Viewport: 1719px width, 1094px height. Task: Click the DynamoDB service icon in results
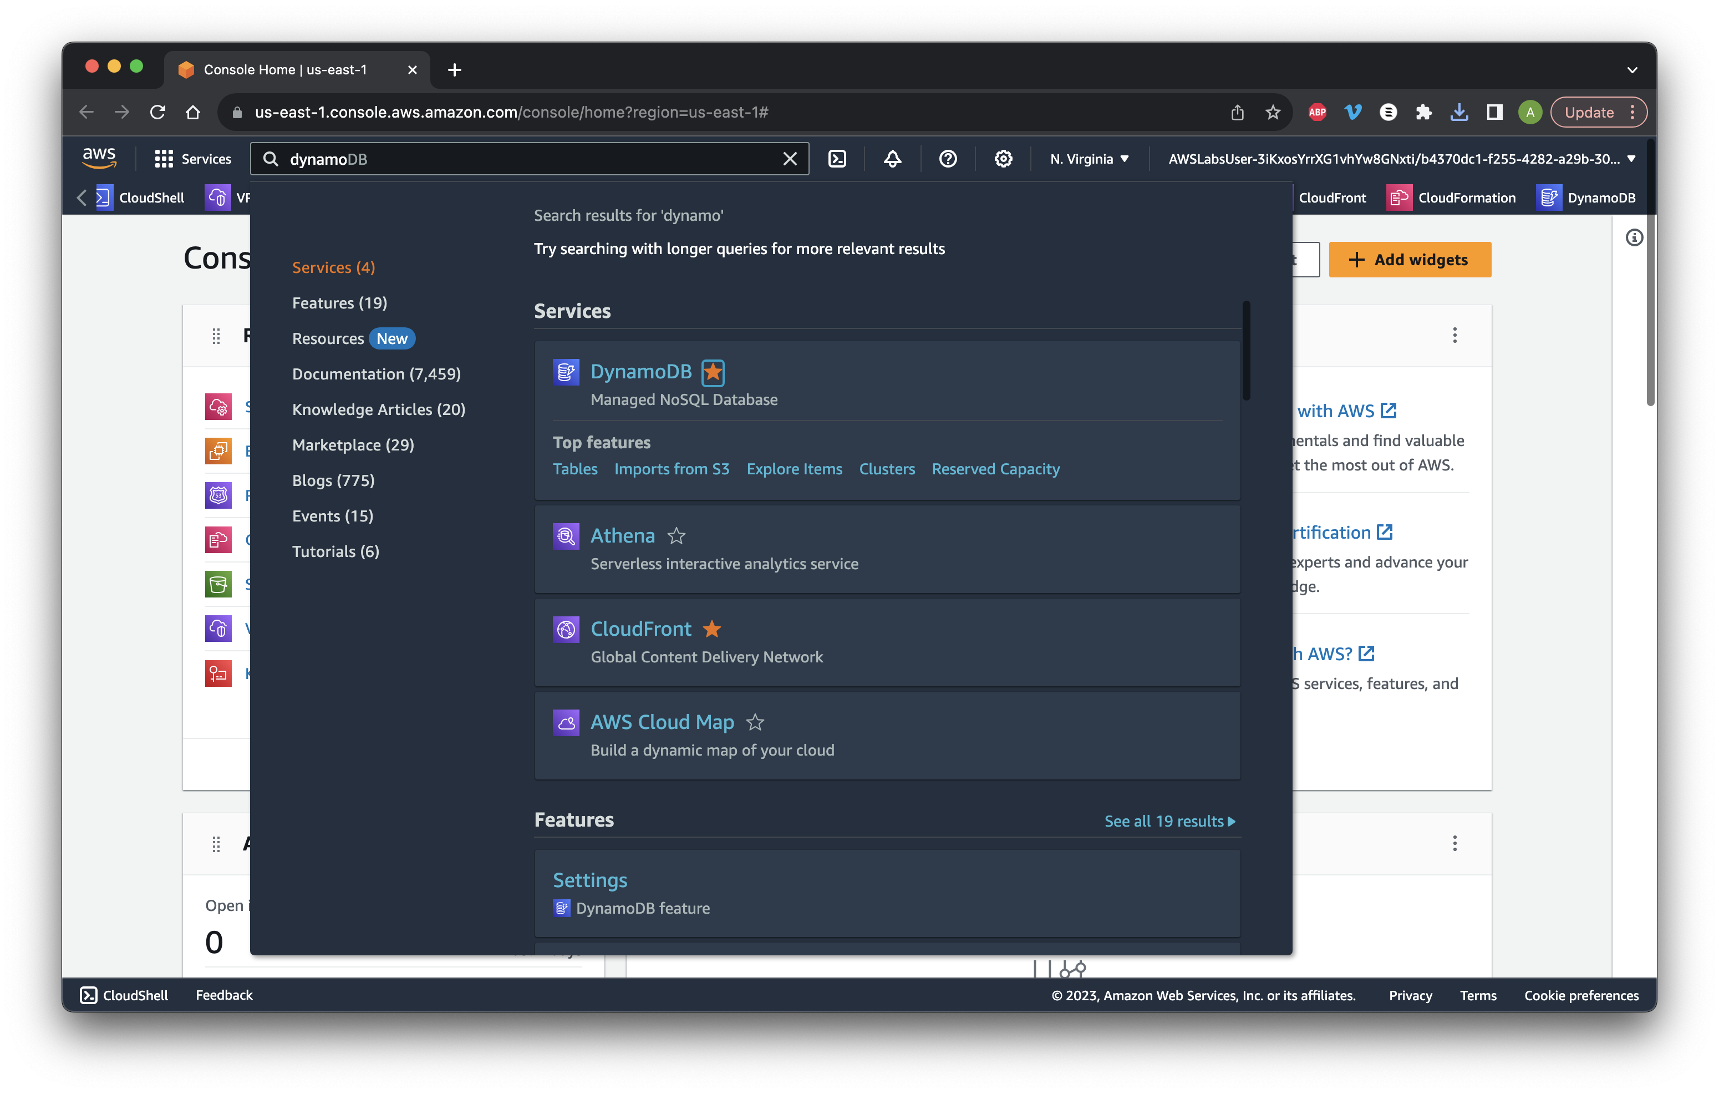click(566, 372)
